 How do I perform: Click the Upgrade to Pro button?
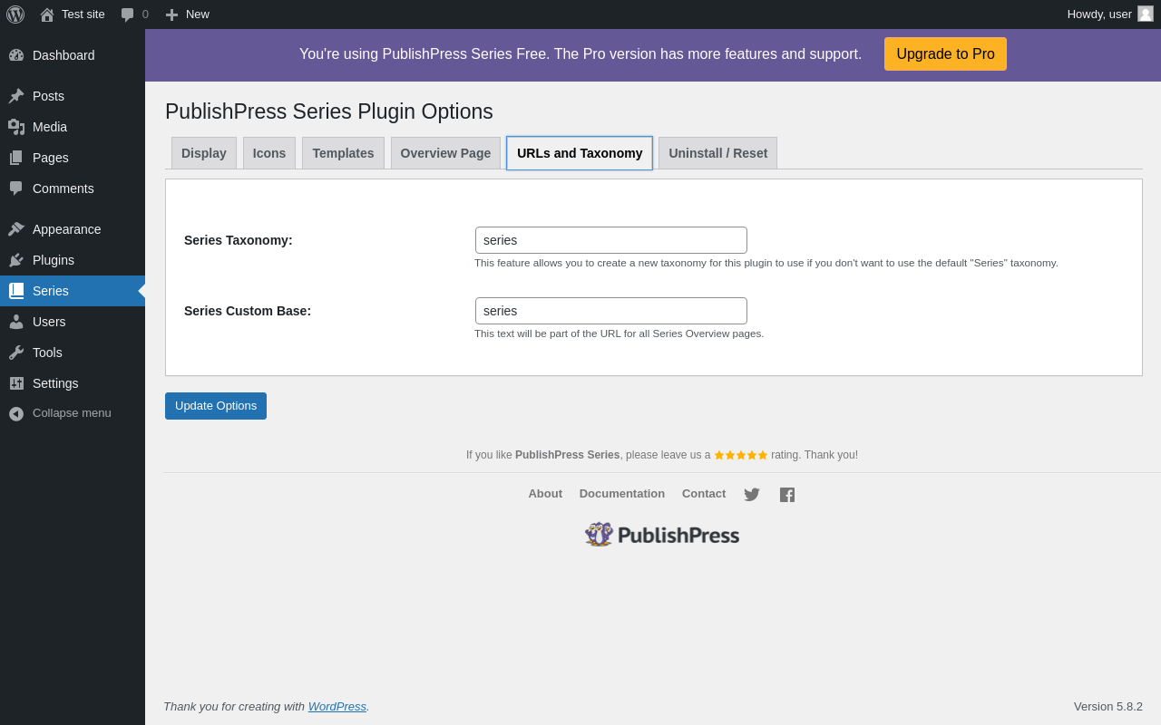point(945,54)
